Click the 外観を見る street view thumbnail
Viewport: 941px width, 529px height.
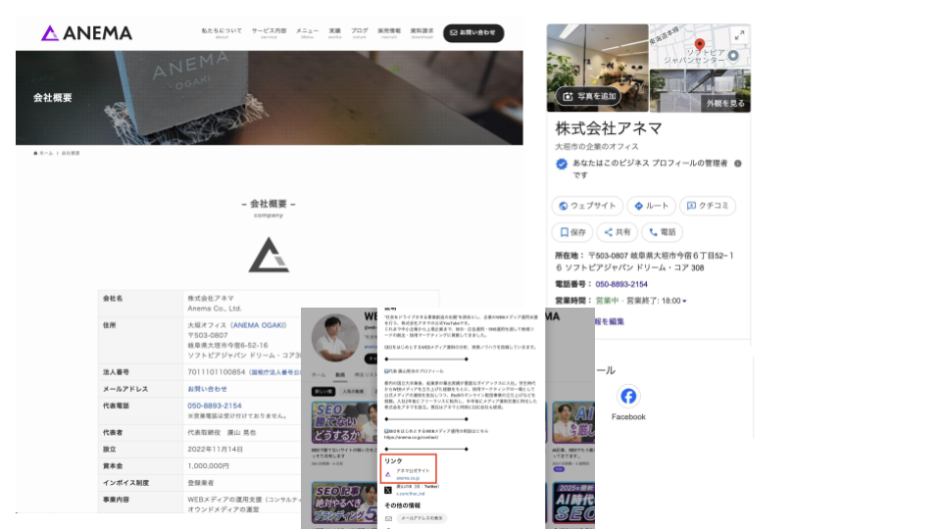pos(725,103)
